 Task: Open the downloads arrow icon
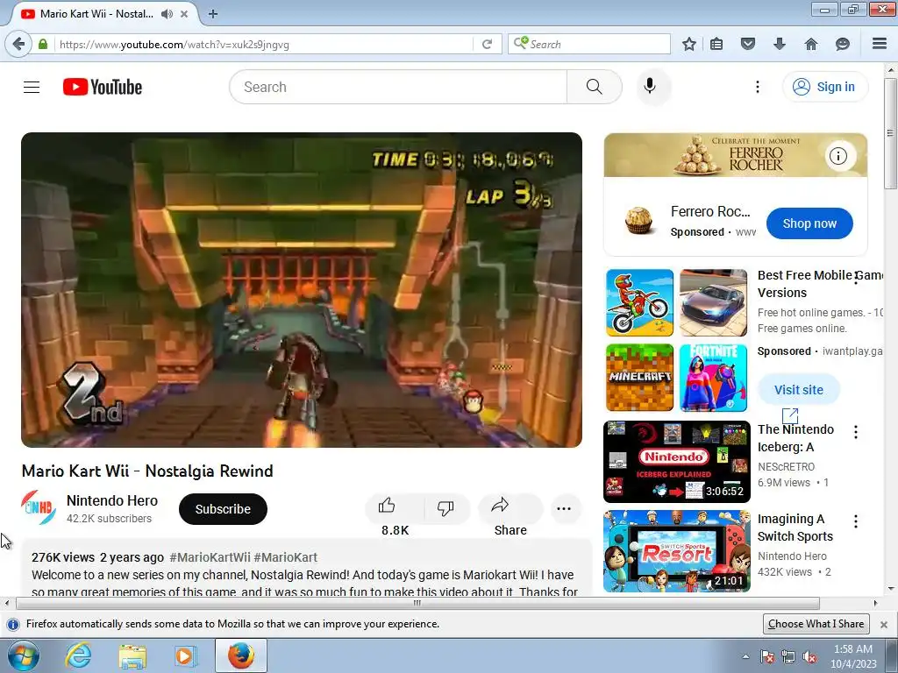pos(780,44)
